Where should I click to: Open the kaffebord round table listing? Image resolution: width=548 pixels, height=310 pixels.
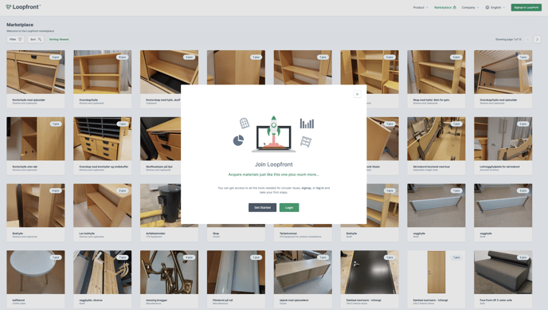36,279
